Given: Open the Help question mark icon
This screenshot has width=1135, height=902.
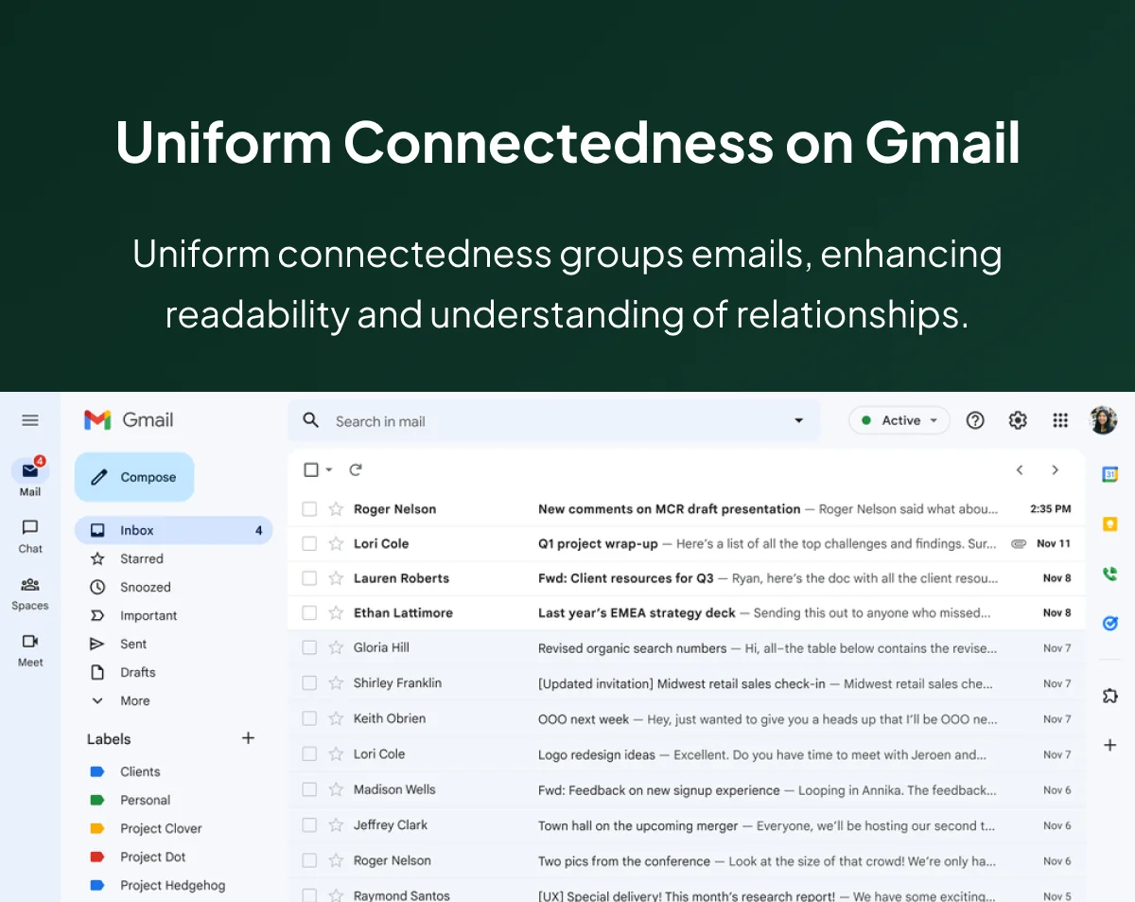Looking at the screenshot, I should click(x=975, y=420).
